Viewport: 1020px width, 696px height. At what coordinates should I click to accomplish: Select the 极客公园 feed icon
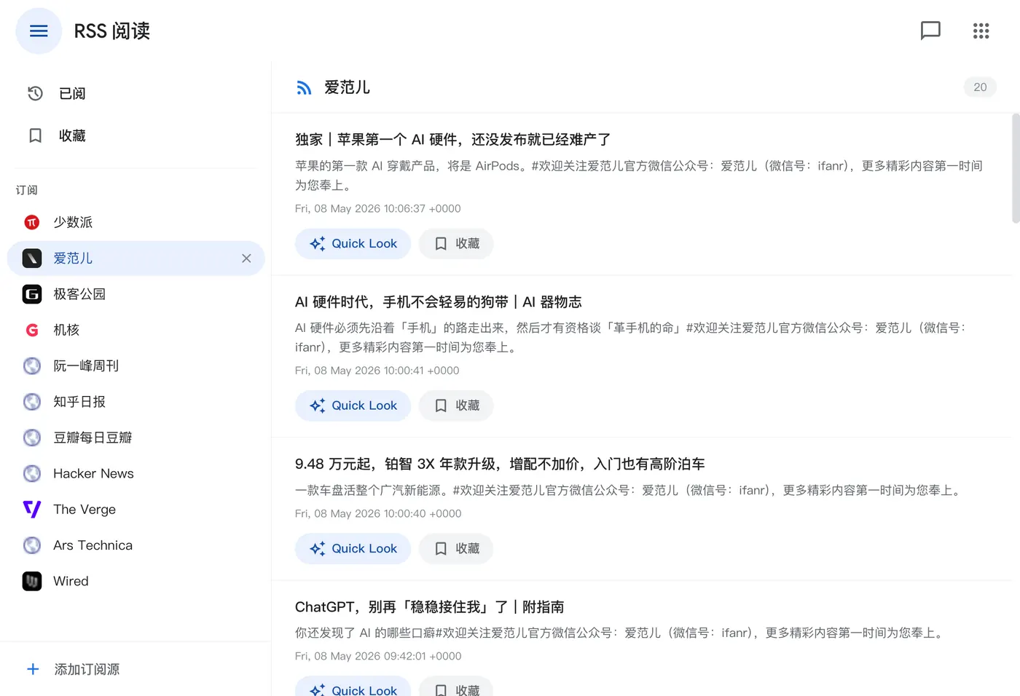(32, 294)
